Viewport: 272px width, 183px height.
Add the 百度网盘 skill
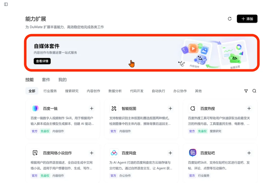(x=170, y=153)
